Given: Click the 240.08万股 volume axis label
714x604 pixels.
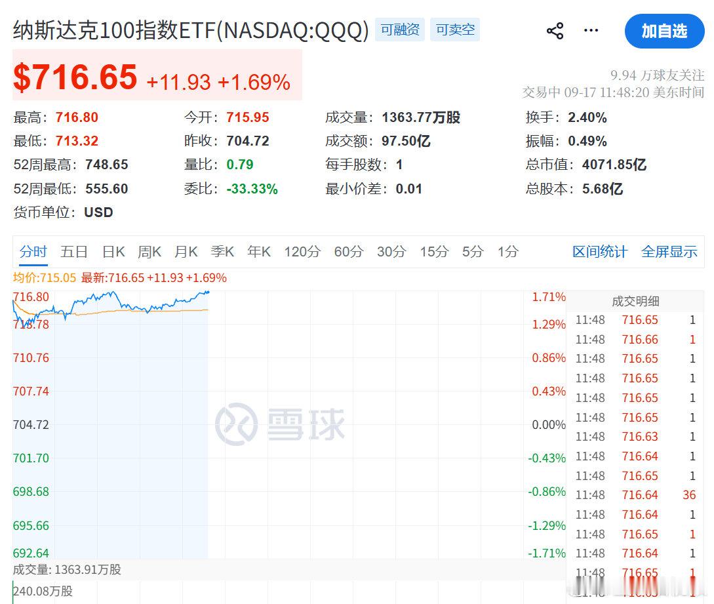Looking at the screenshot, I should pos(43,592).
